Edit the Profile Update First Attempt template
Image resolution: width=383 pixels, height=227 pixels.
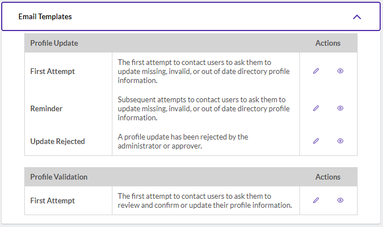(316, 71)
